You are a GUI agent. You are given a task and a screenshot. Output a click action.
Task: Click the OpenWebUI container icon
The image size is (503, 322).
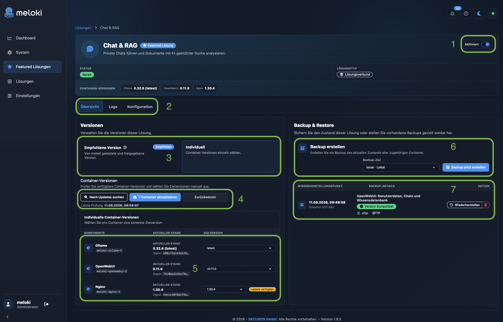[x=88, y=269]
